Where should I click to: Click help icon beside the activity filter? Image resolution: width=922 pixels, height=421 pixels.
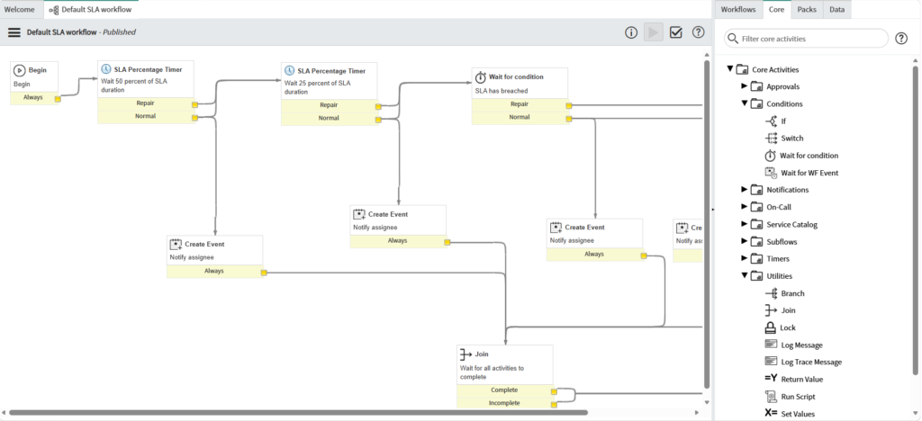[901, 39]
